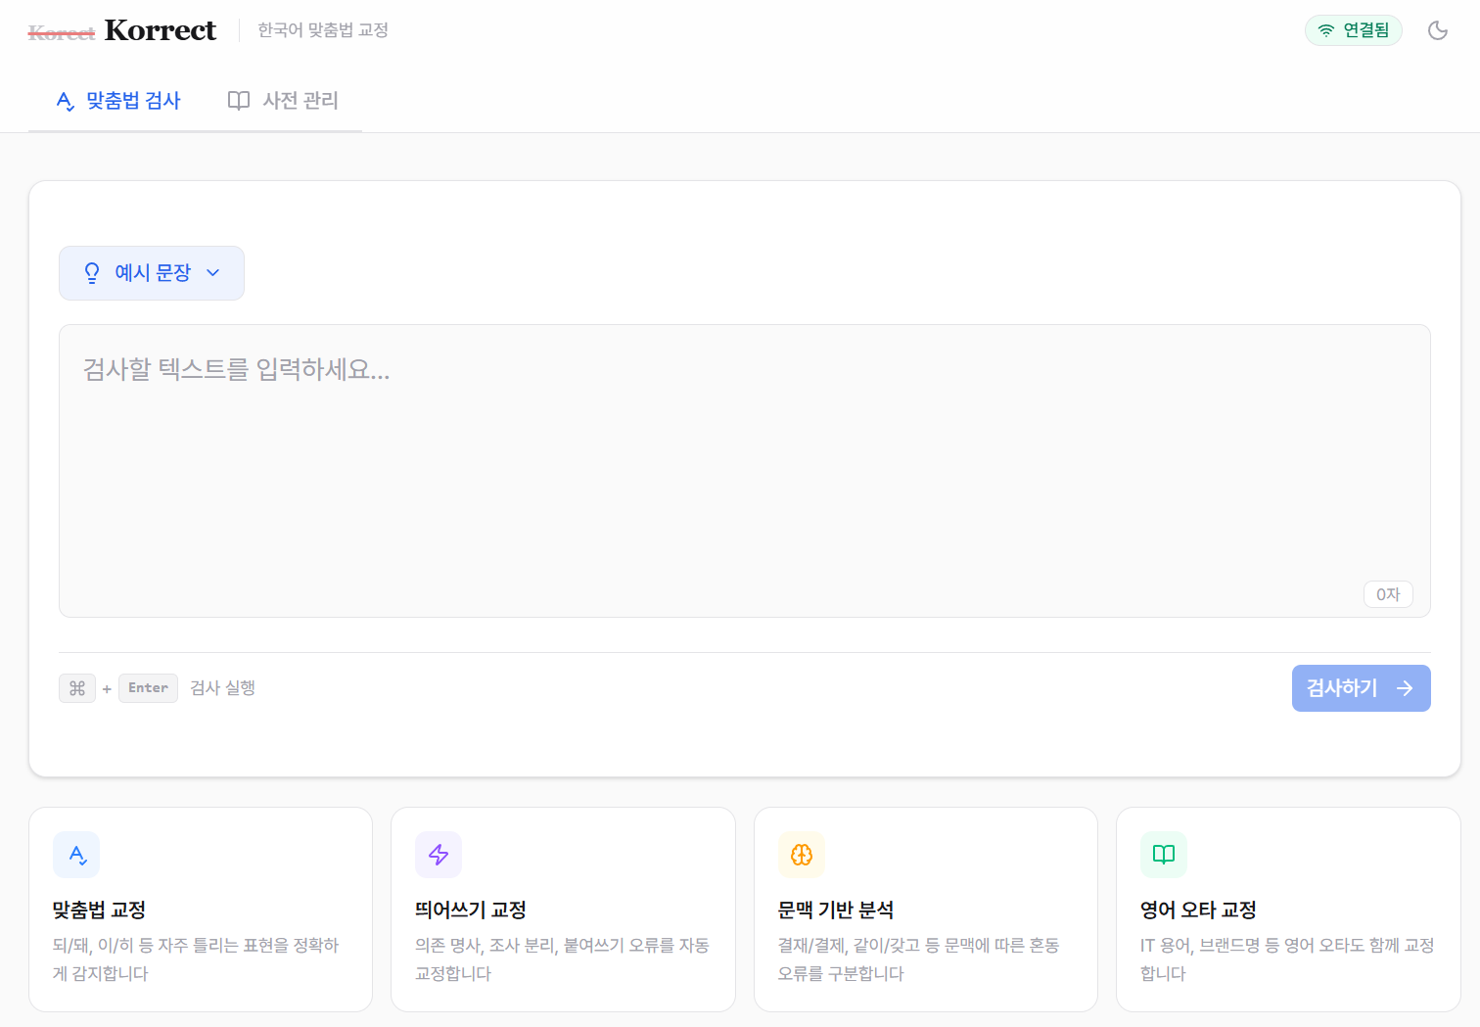Image resolution: width=1480 pixels, height=1027 pixels.
Task: Click the book icon for 영어 오타 교정
Action: click(1164, 855)
